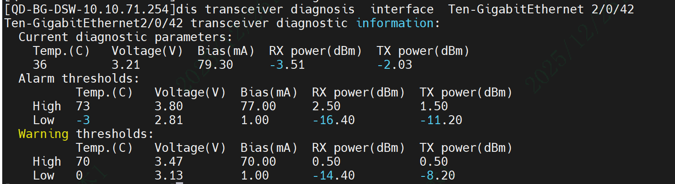Click the switch prompt QD-BG-DSW-10.10.71.254
This screenshot has height=184, width=675.
(90, 9)
